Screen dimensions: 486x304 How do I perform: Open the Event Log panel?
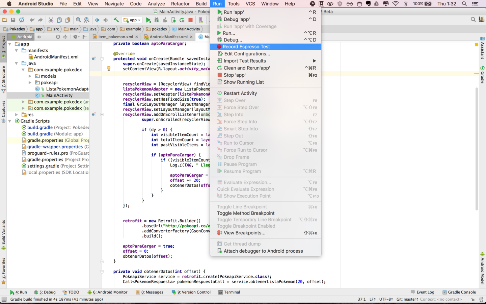(422, 292)
